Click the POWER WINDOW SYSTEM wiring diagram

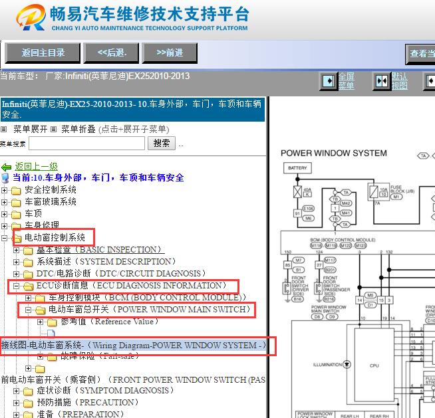[358, 282]
